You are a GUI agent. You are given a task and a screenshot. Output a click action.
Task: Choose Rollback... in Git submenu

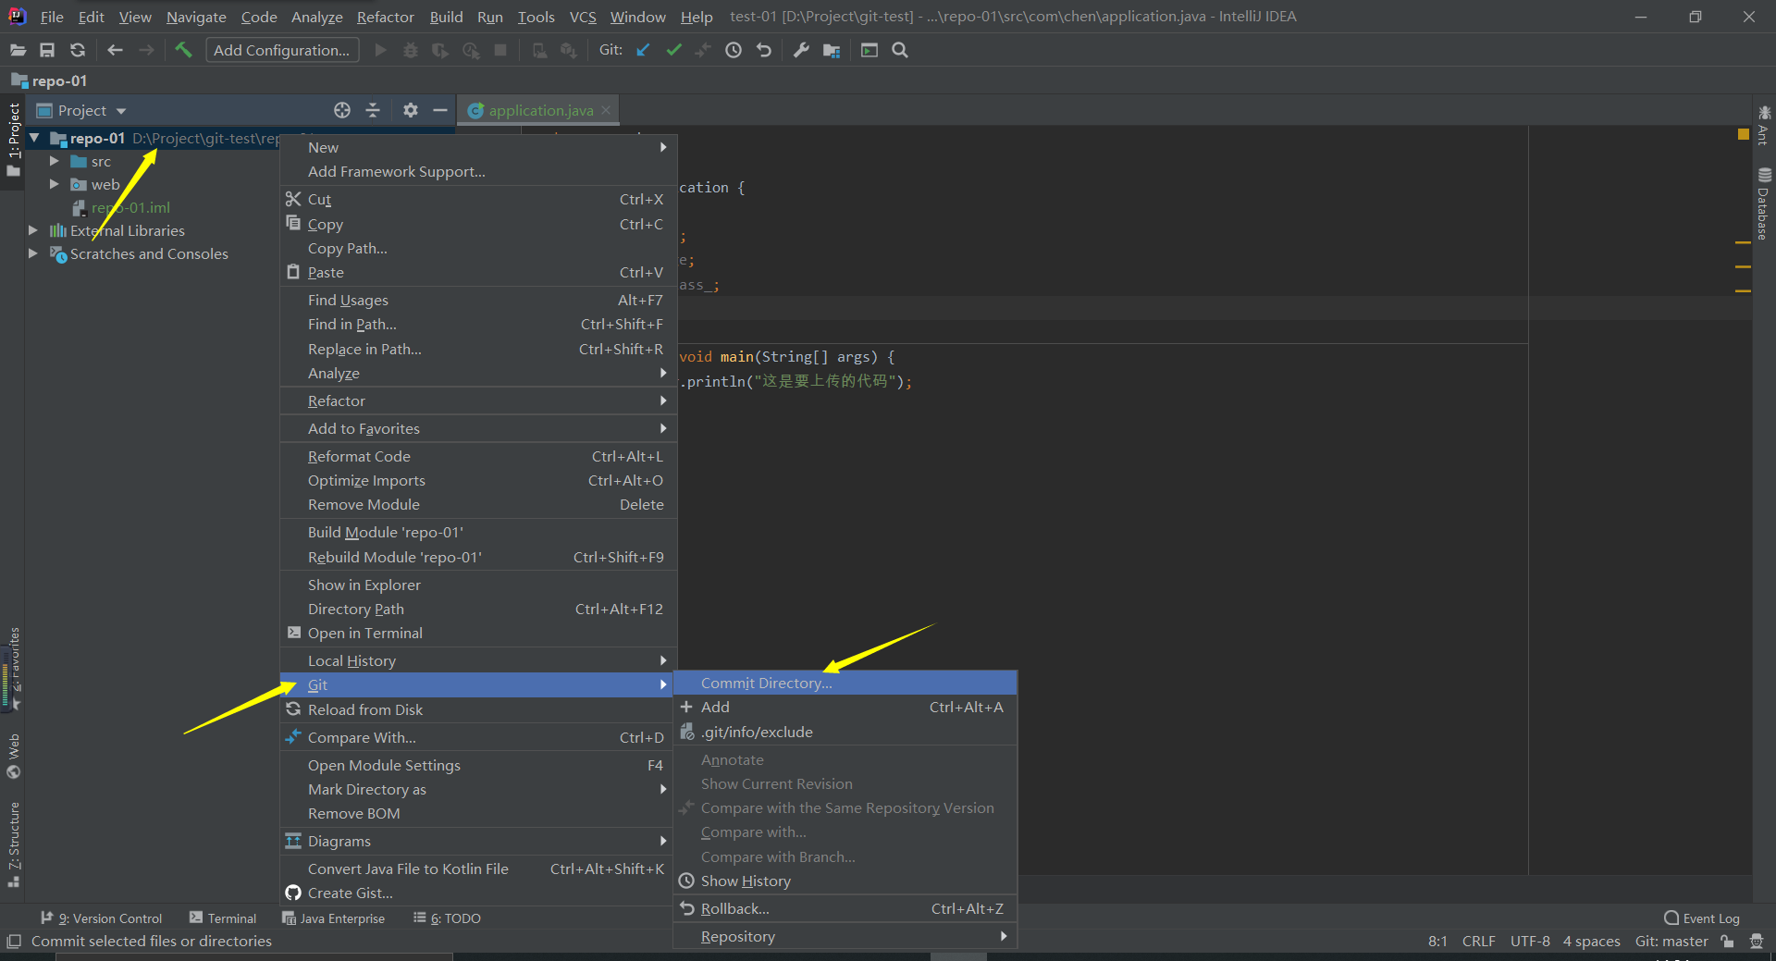click(845, 908)
